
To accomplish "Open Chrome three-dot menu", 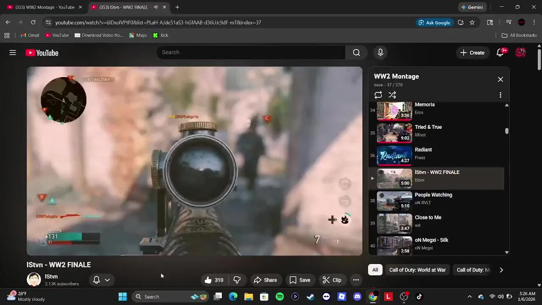I will 534,22.
